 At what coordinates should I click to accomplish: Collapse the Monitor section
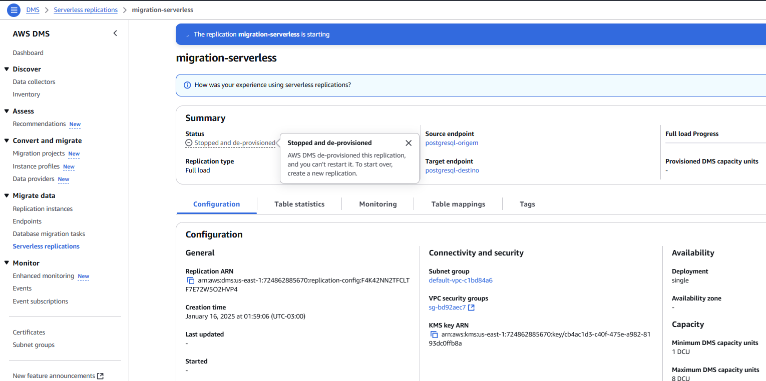(7, 263)
